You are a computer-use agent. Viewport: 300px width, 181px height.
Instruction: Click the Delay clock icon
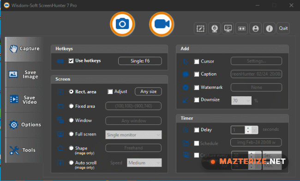coord(186,130)
